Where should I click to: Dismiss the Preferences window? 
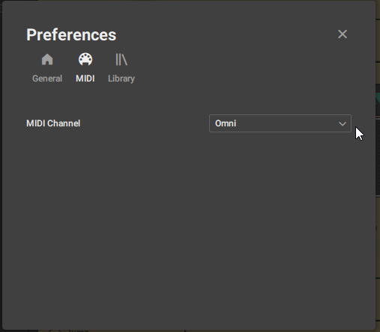(343, 34)
